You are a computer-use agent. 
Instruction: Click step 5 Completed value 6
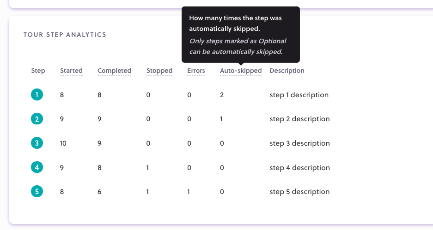coord(99,192)
